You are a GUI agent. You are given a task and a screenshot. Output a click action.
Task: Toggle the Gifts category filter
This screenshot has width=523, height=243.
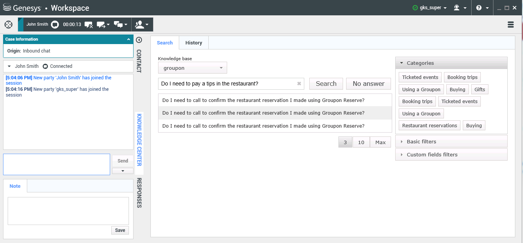[479, 89]
